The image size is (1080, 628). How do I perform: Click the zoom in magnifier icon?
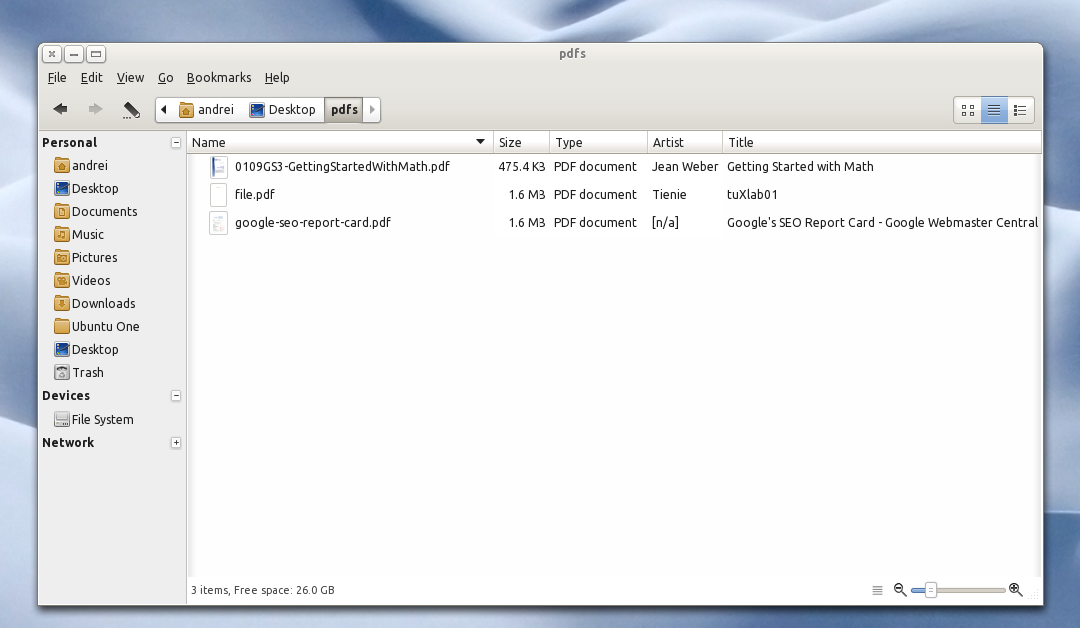(x=1014, y=590)
